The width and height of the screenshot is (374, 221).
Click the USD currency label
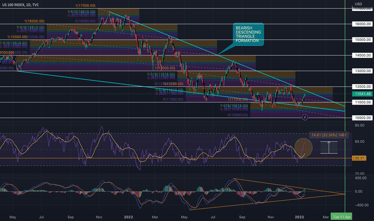(358, 4)
